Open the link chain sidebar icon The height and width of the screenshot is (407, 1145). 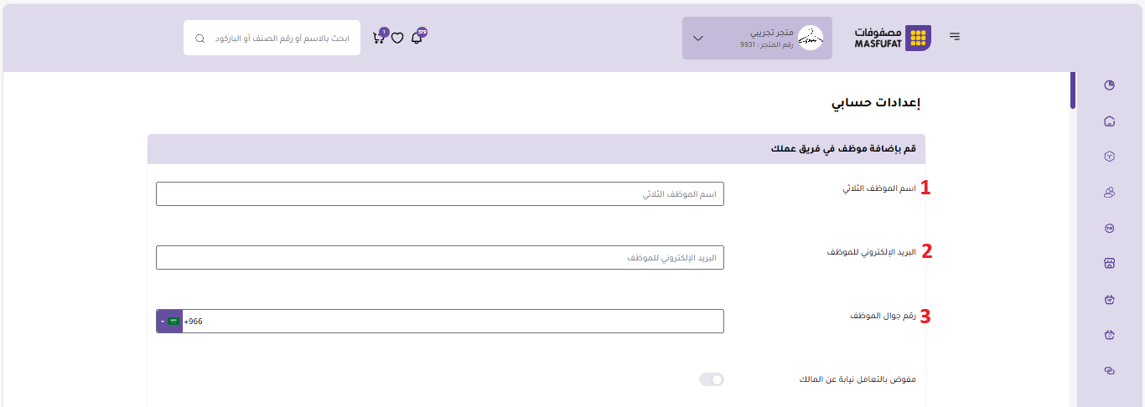pyautogui.click(x=1110, y=370)
